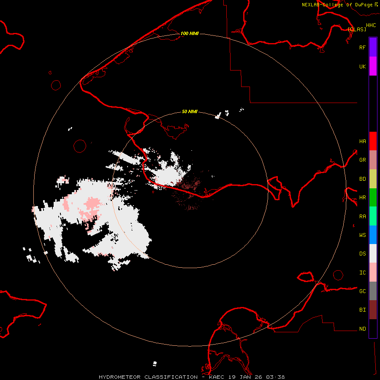The width and height of the screenshot is (380, 380).
Task: Select the GR graupel legend swatch
Action: point(373,160)
